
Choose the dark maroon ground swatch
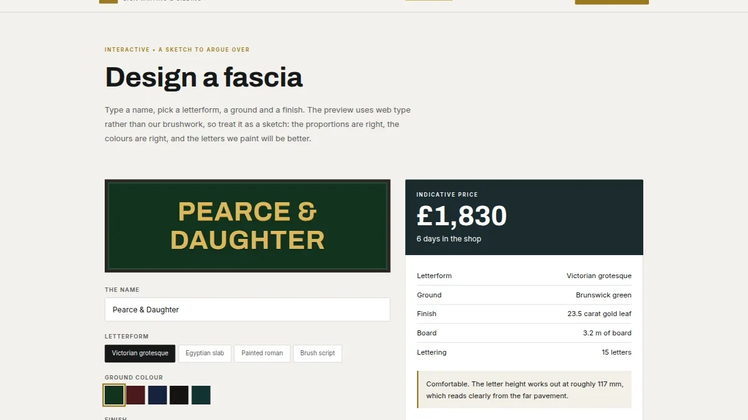(136, 395)
